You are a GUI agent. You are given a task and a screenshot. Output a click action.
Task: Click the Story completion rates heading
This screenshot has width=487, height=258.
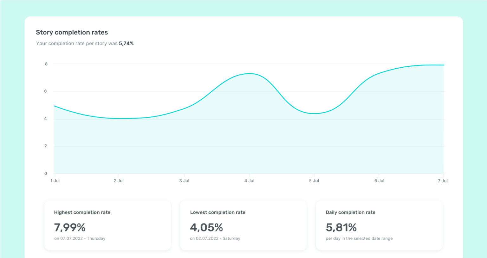72,32
